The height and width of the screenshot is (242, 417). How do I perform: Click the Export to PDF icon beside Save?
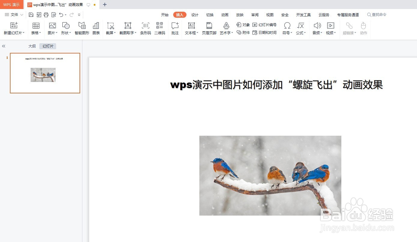[x=39, y=15]
